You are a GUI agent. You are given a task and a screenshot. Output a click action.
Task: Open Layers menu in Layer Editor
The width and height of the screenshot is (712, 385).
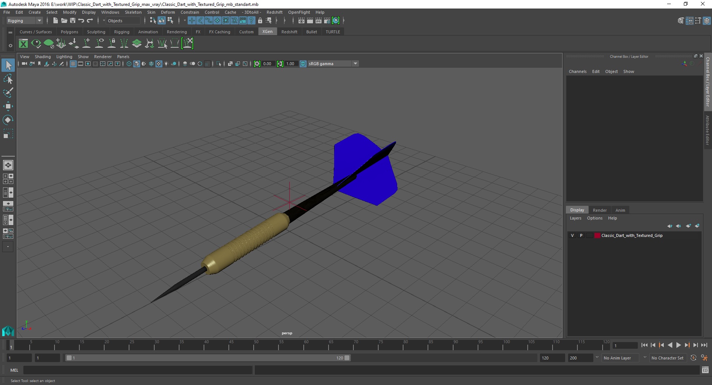coord(576,218)
